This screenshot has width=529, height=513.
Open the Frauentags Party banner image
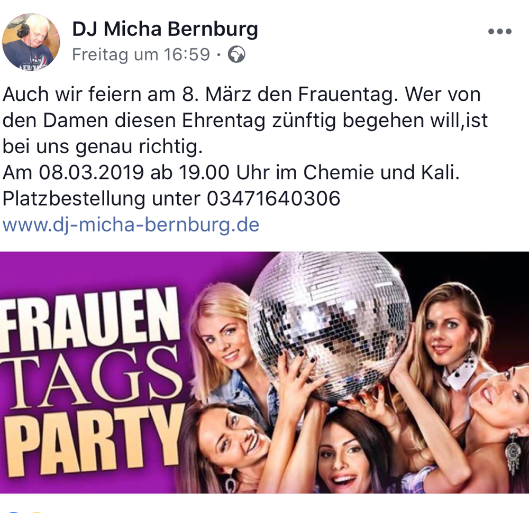point(264,372)
